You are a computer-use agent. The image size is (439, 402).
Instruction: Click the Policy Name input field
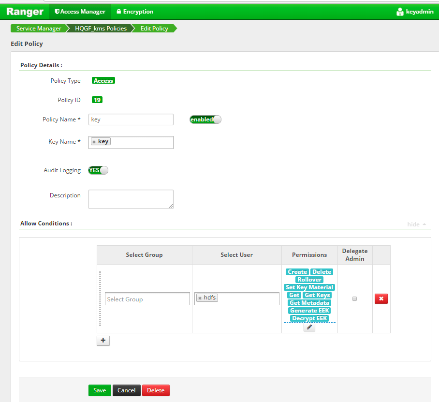[x=131, y=119]
